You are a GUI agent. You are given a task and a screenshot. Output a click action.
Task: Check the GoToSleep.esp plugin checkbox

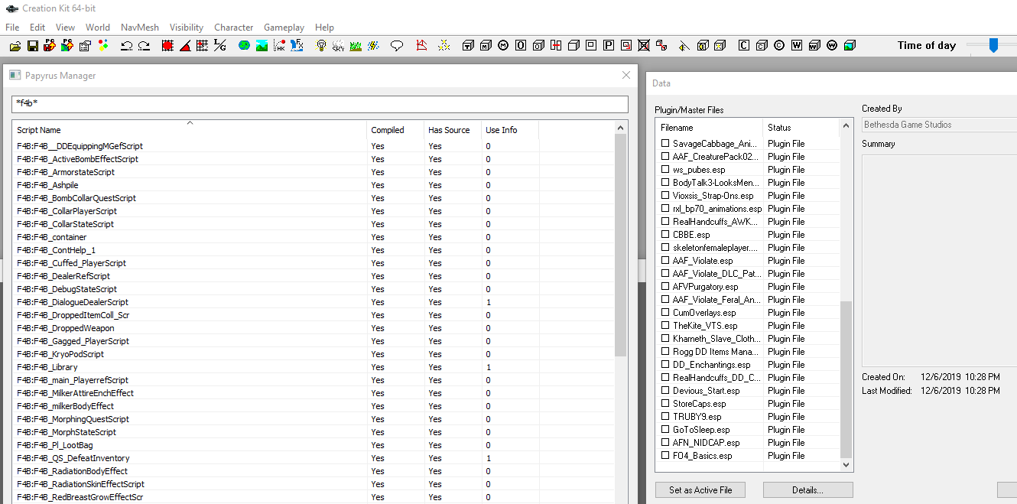coord(665,430)
